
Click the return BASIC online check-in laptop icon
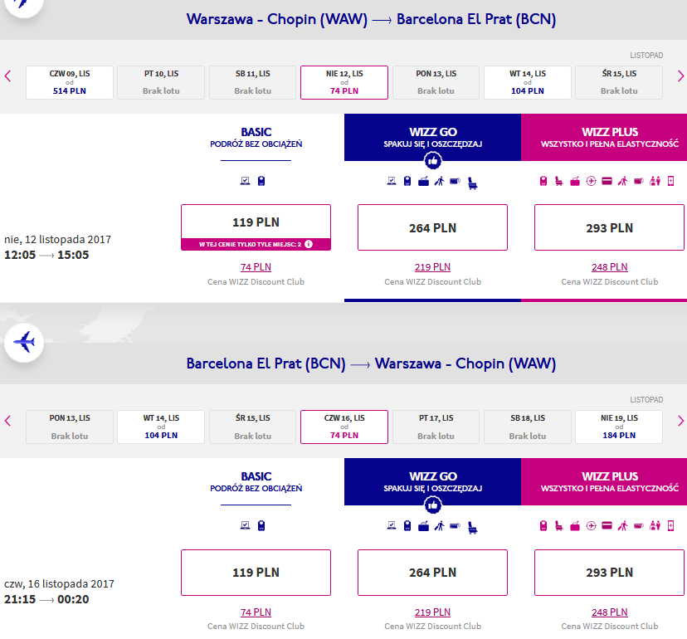[x=246, y=525]
